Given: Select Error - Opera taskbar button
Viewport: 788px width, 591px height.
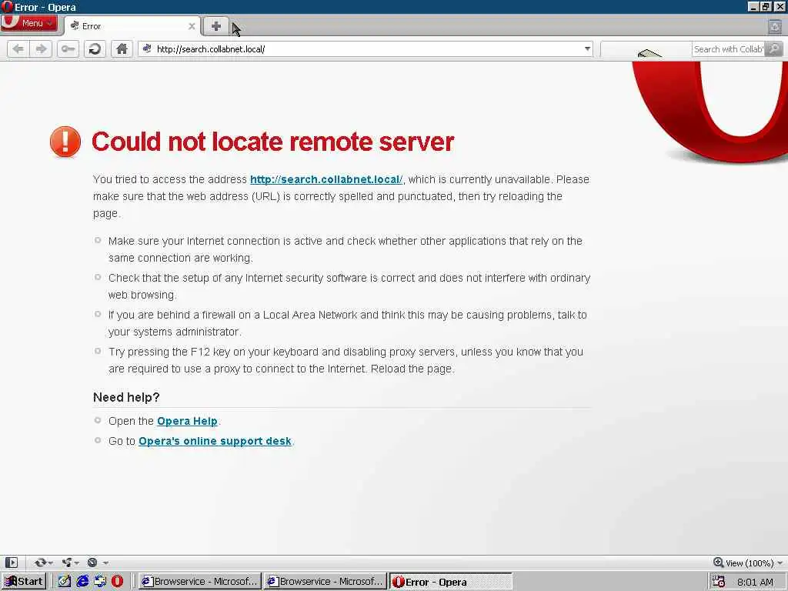Looking at the screenshot, I should coord(451,582).
